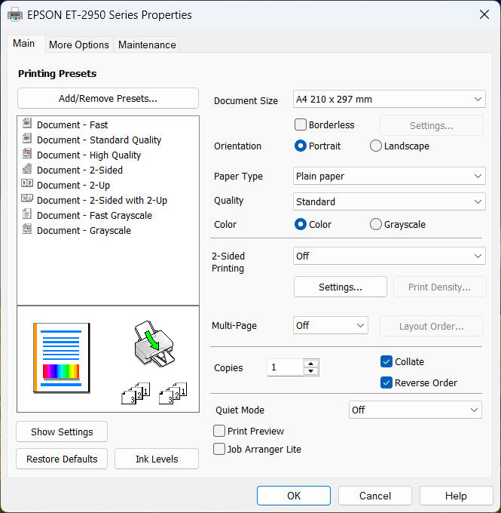Open the Quiet Mode dropdown
This screenshot has height=513, width=501.
click(x=415, y=410)
